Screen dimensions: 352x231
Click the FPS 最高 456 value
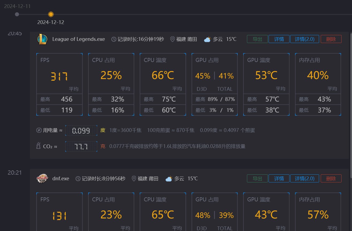click(x=67, y=99)
